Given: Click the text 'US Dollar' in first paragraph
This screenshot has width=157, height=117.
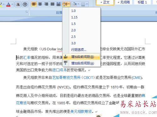Looking at the screenshot, I should (x=49, y=49).
